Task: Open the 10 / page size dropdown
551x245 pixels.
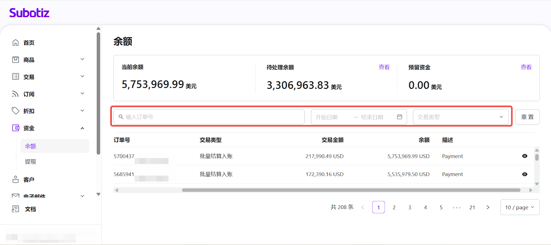Action: 520,207
